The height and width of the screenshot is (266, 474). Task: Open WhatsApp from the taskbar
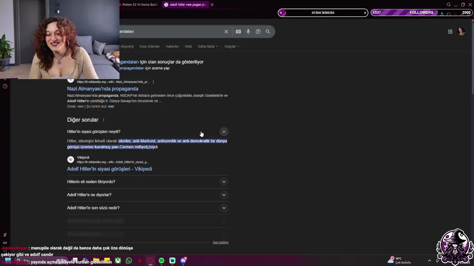(128, 260)
